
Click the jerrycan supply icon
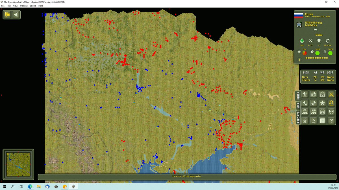325,52
